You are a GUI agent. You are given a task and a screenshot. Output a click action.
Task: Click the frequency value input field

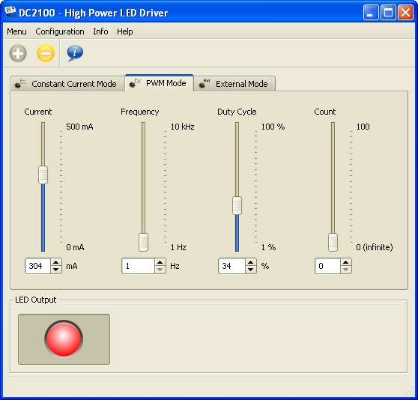pos(139,266)
